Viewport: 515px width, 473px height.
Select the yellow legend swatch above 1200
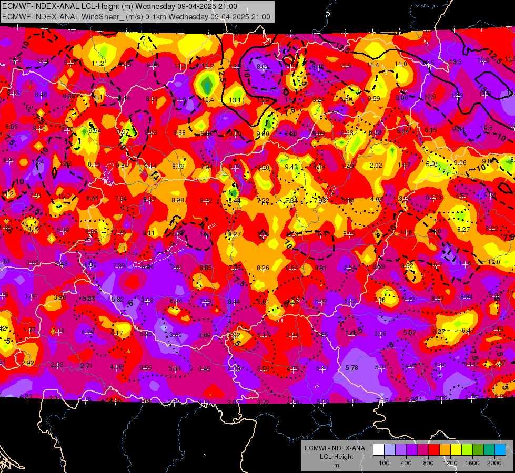pos(456,449)
